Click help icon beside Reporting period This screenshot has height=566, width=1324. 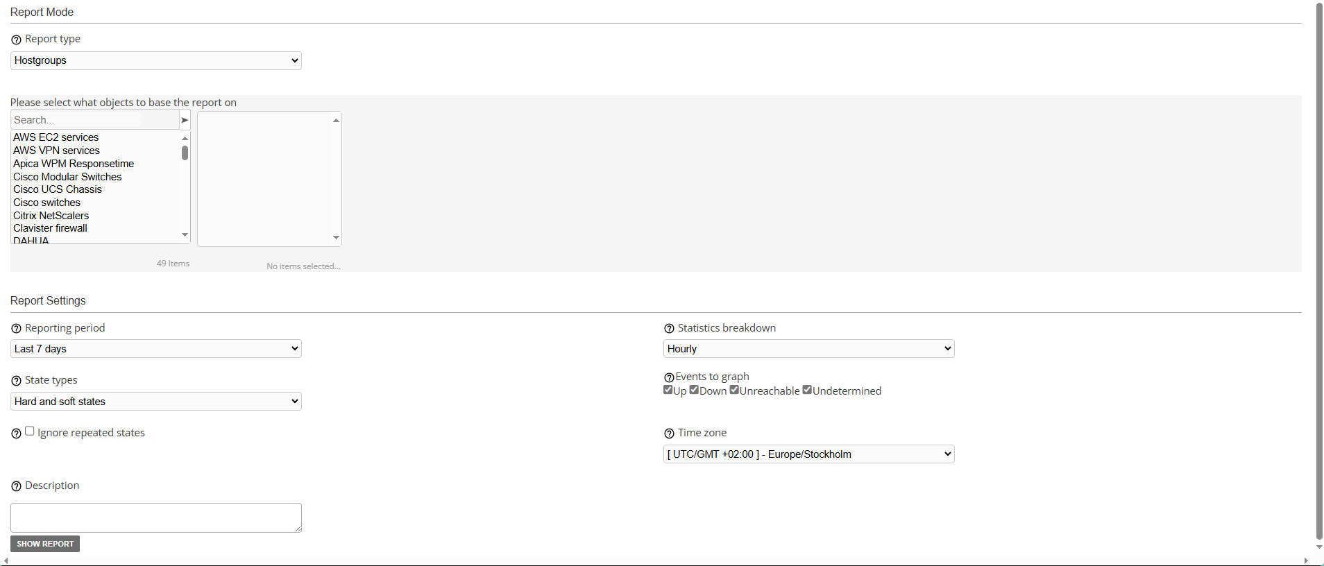pyautogui.click(x=16, y=329)
